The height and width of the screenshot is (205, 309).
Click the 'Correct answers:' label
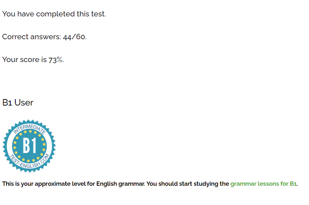(x=32, y=37)
